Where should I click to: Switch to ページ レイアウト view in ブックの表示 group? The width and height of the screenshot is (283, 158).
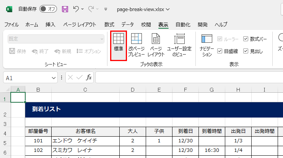pos(156,45)
